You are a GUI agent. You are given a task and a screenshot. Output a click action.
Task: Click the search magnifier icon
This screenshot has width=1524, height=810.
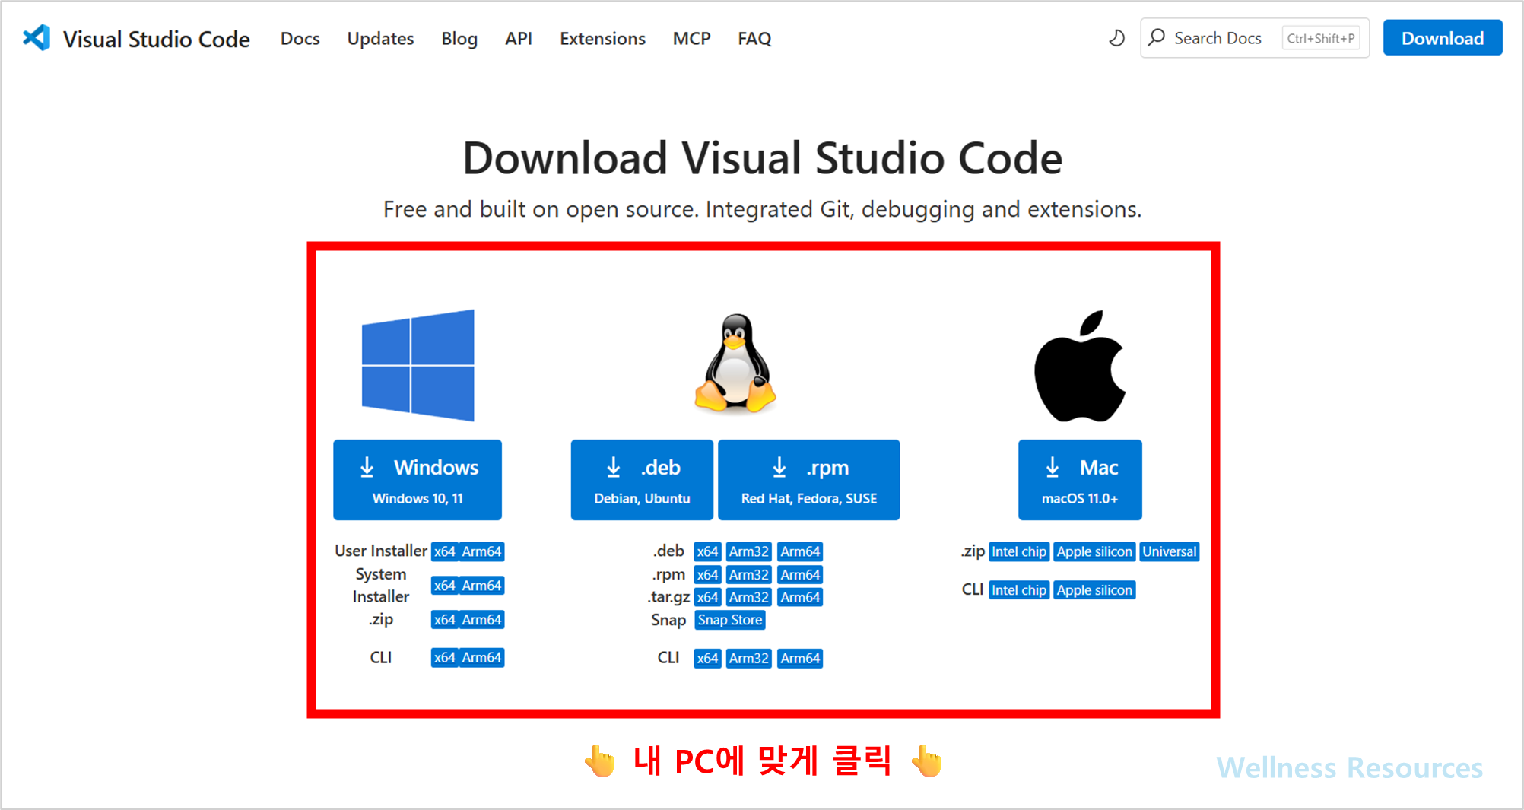point(1157,37)
